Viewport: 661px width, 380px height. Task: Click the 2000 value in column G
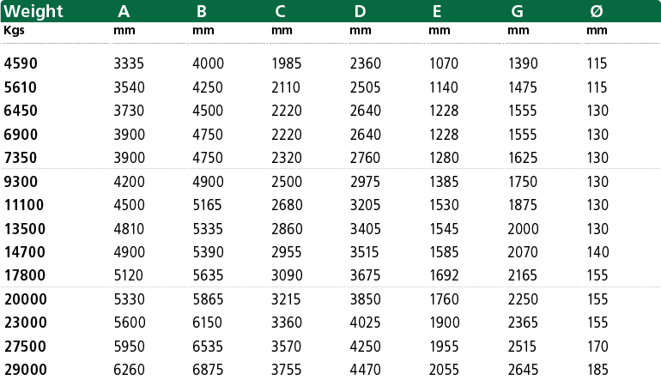point(523,229)
